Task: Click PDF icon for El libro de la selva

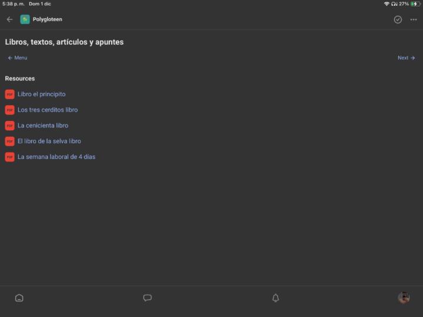Action: [10, 141]
